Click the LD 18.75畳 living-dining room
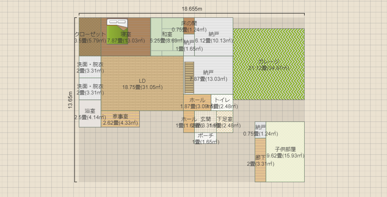The height and width of the screenshot is (197, 387). [142, 83]
